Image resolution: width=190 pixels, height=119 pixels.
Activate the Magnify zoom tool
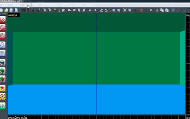(x=3, y=27)
